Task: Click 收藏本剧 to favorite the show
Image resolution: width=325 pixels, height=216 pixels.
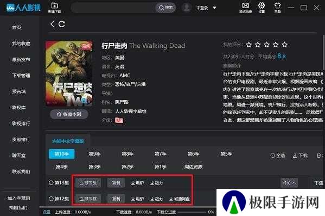Action: 69,114
